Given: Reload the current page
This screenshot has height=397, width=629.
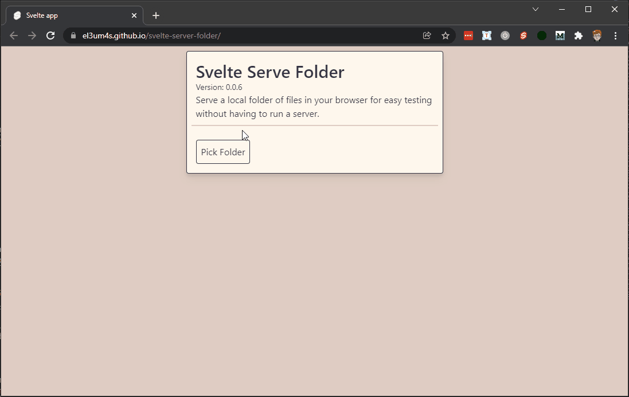Looking at the screenshot, I should click(50, 36).
